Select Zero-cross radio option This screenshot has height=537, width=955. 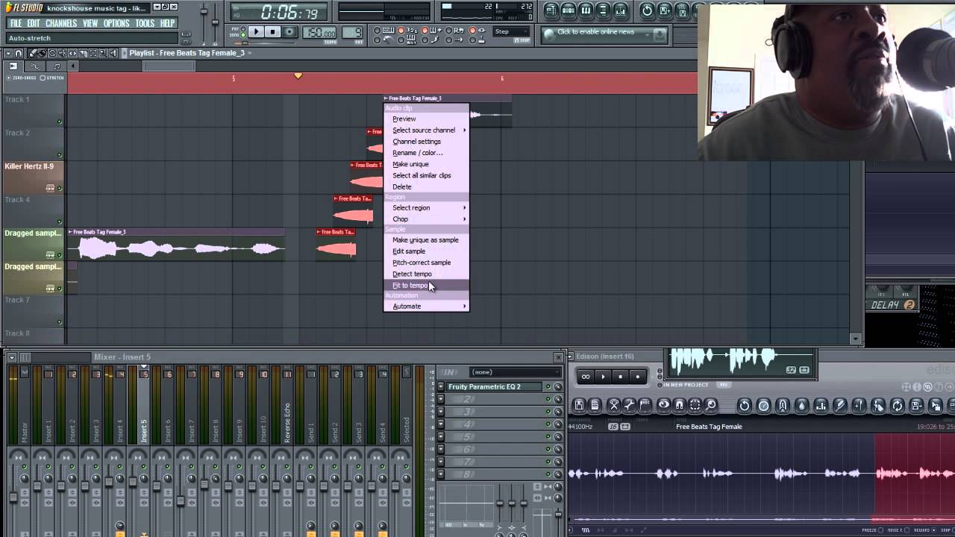click(10, 78)
